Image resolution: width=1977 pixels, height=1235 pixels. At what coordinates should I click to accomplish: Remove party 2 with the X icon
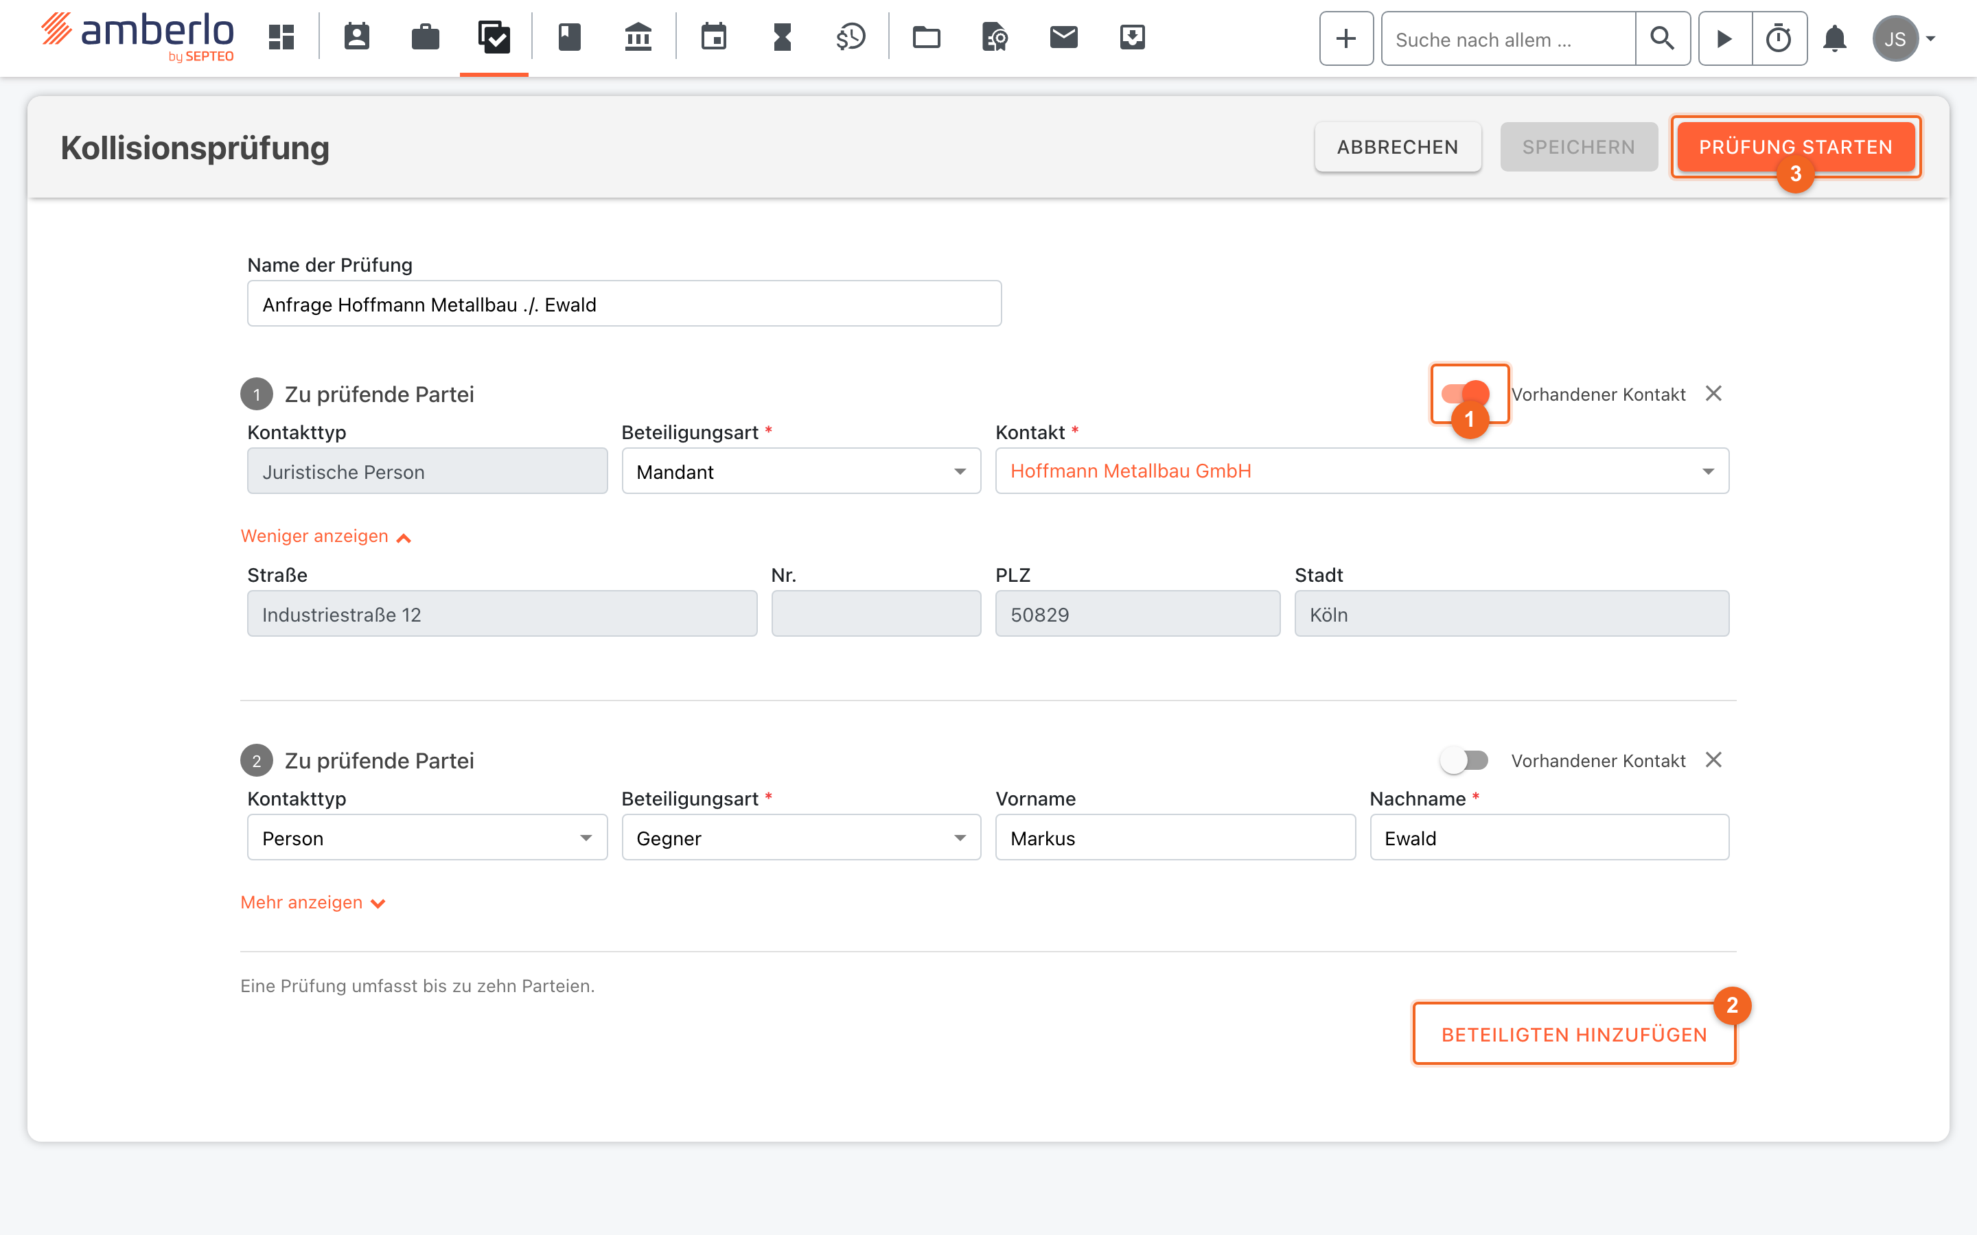coord(1714,760)
